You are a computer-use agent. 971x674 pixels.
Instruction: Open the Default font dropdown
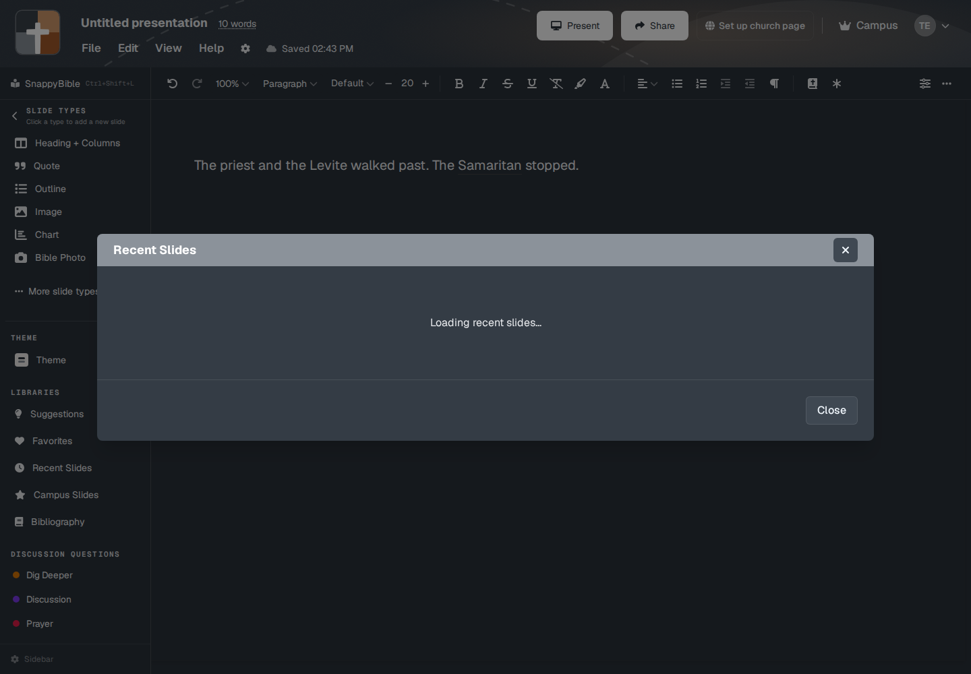(x=352, y=84)
